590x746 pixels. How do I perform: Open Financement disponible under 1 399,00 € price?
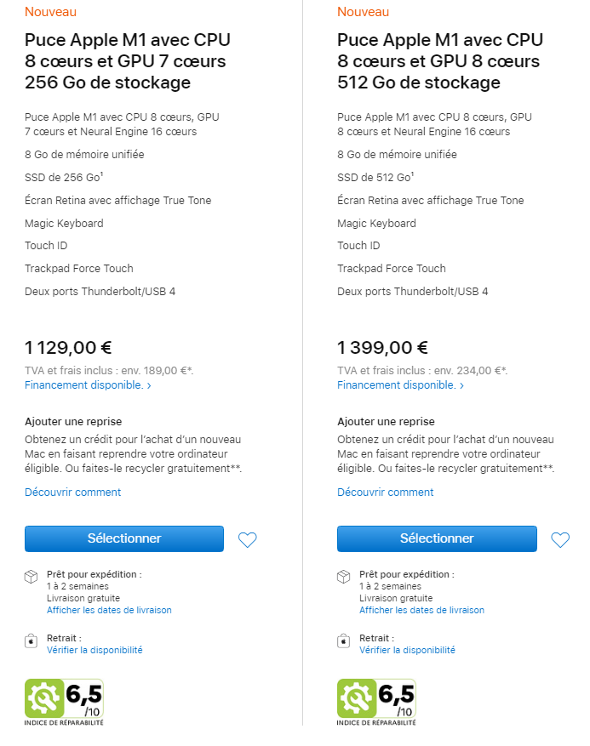[x=400, y=384]
